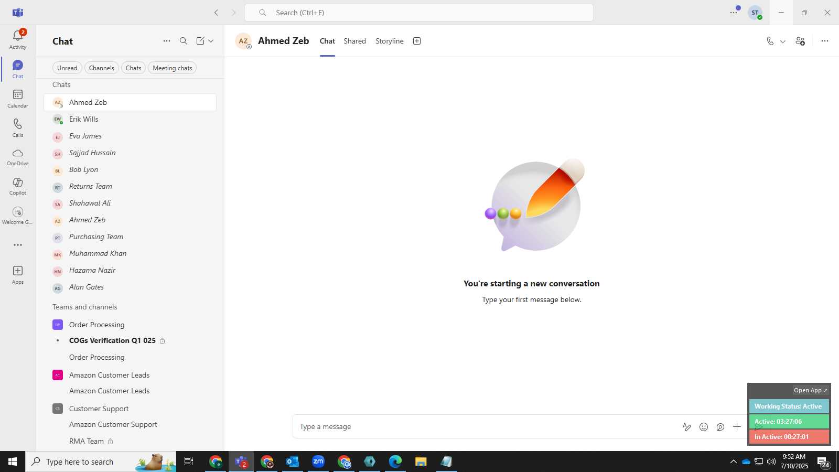Open the RMA Team channel

click(x=130, y=441)
